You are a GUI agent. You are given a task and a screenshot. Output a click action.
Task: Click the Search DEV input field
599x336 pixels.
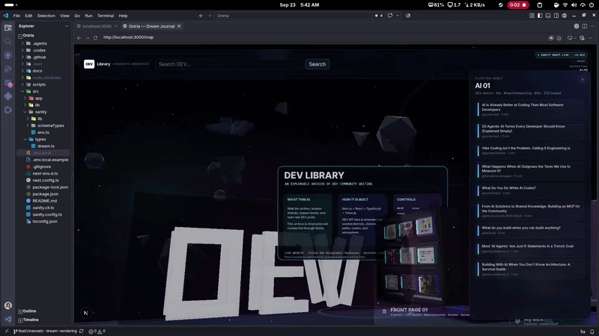pyautogui.click(x=229, y=64)
